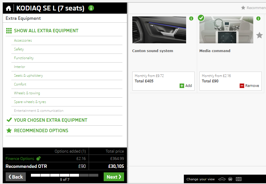The height and width of the screenshot is (184, 266).
Task: Click the 5 of 7 step progress bar
Action: click(x=65, y=175)
